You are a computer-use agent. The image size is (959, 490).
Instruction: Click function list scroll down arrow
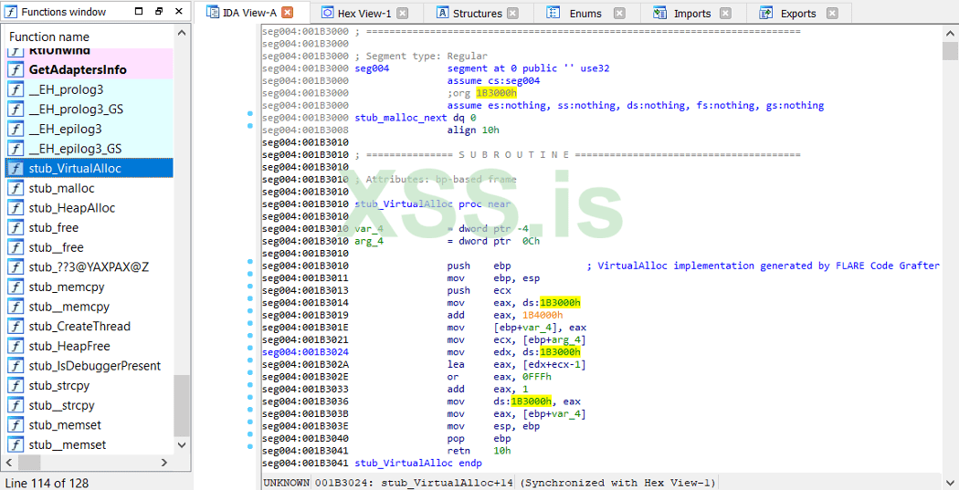182,445
